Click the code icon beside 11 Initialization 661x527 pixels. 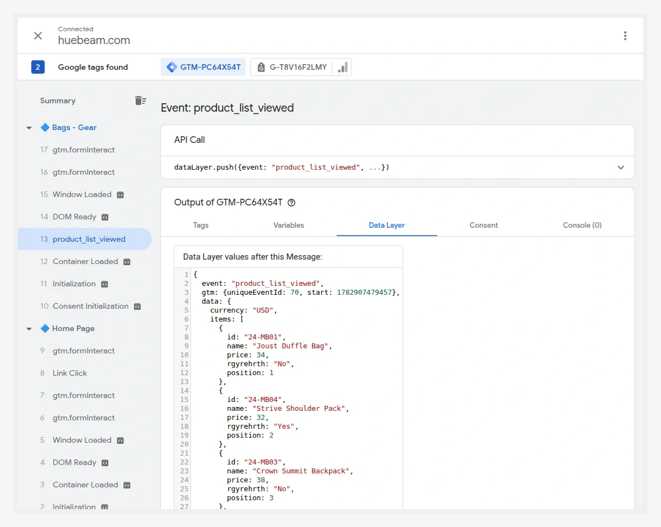pos(104,284)
